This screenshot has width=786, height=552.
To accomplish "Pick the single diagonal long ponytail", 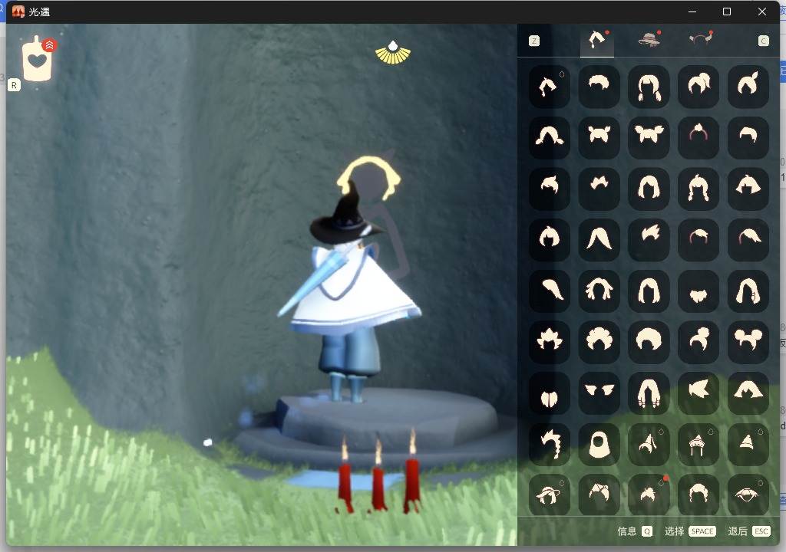I will (x=550, y=291).
